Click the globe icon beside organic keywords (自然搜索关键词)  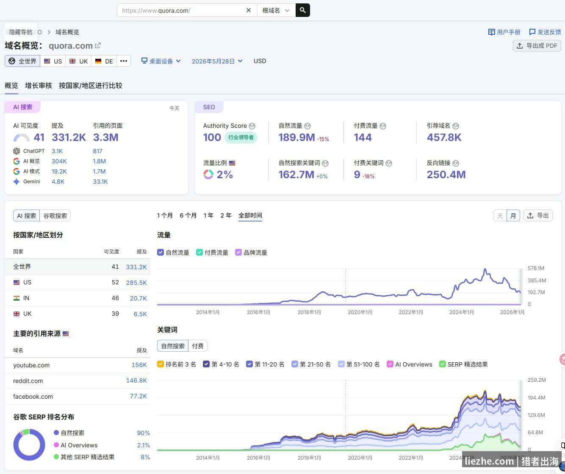(325, 163)
